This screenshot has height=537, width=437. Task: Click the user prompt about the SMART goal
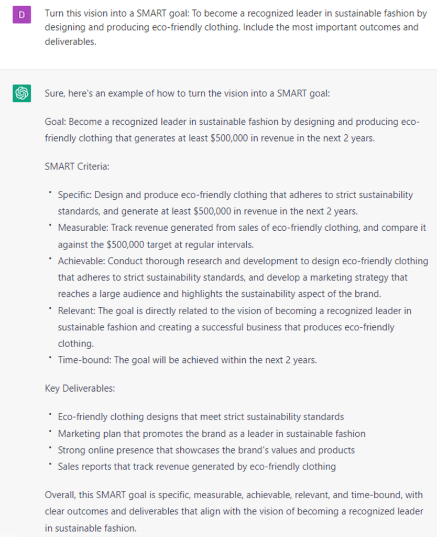coord(232,27)
